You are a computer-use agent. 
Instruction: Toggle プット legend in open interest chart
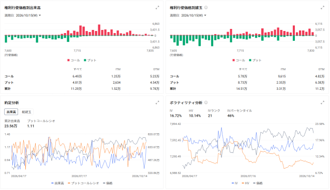click(x=256, y=60)
